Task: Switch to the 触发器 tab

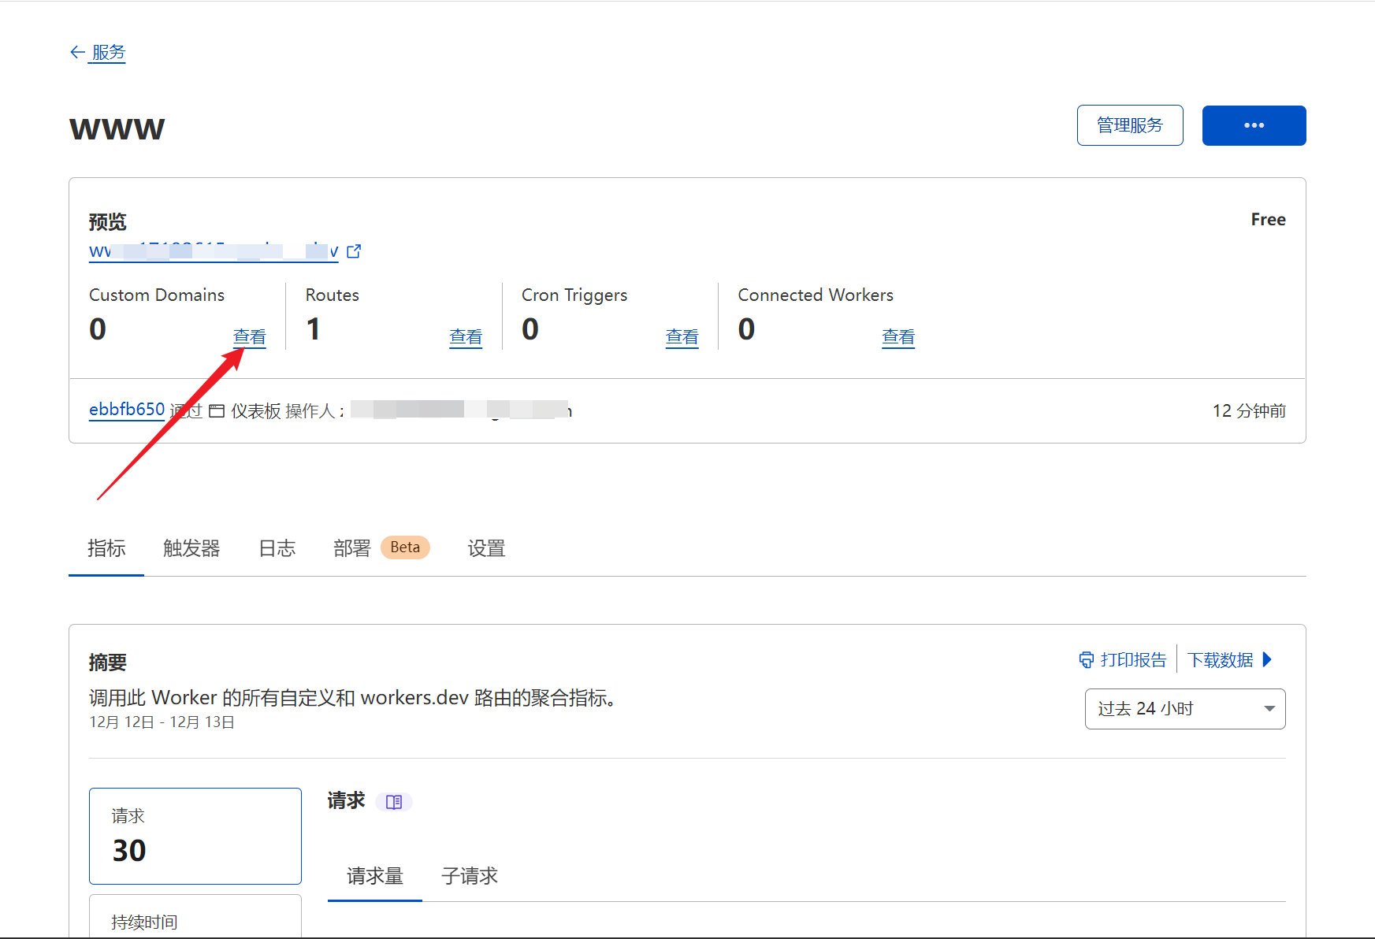Action: tap(191, 548)
